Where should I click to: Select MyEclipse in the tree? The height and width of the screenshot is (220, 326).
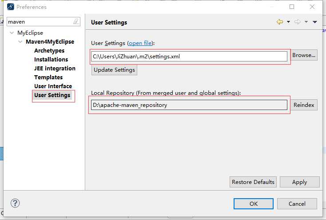30,33
